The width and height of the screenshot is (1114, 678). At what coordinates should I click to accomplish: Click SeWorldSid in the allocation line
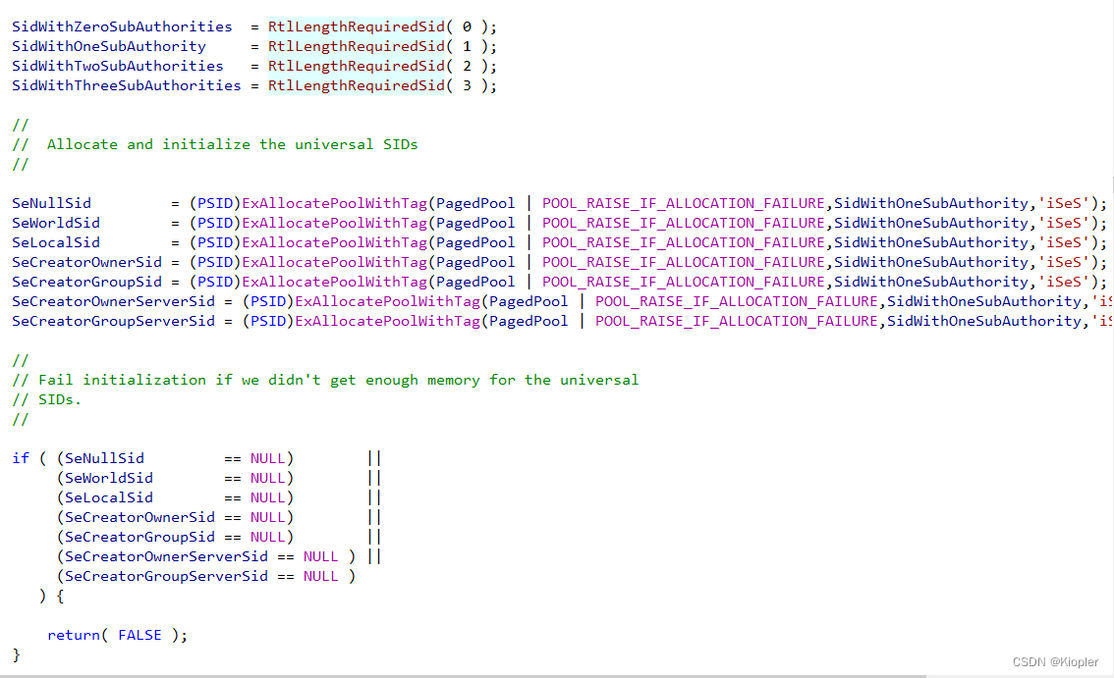click(x=55, y=223)
